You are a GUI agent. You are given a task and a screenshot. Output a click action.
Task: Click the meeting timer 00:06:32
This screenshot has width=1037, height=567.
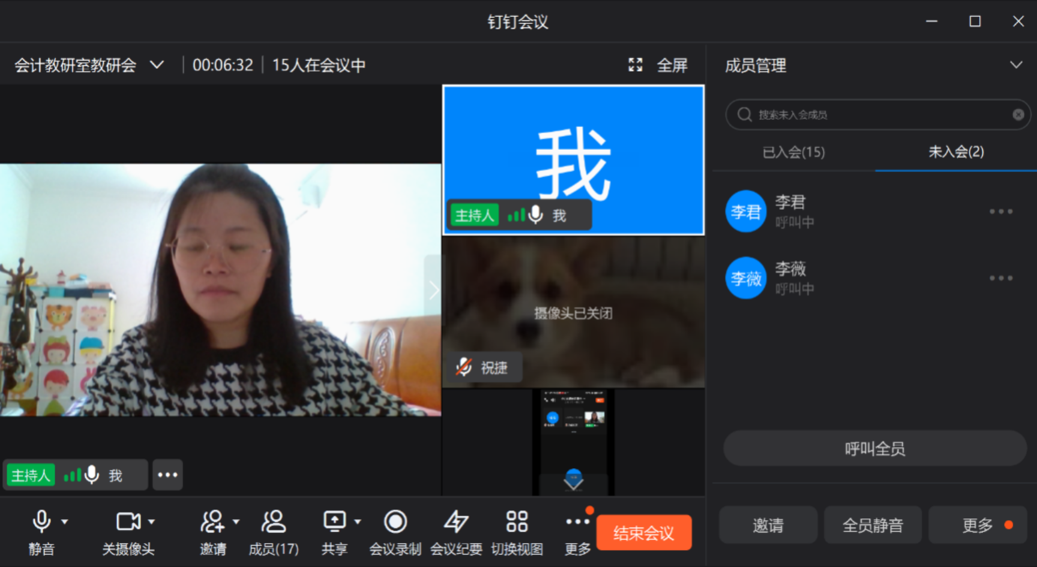point(223,65)
